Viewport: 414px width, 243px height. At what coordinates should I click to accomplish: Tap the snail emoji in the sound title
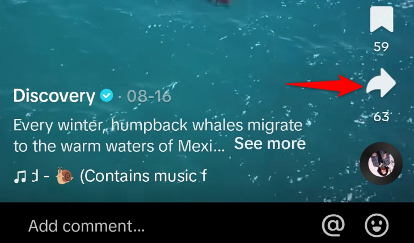click(x=65, y=176)
